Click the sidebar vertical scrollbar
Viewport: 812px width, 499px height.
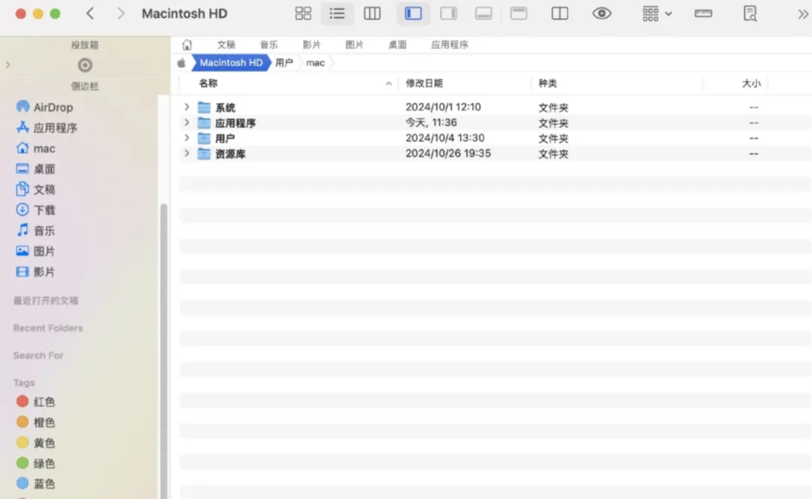point(164,350)
